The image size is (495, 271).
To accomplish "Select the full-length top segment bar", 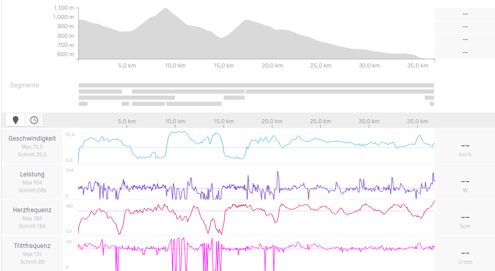I will [x=256, y=85].
